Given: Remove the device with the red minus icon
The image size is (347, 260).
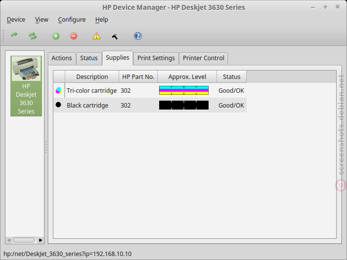Looking at the screenshot, I should 74,36.
